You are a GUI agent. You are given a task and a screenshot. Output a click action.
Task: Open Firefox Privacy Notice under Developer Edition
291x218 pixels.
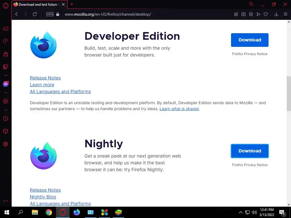coord(250,54)
